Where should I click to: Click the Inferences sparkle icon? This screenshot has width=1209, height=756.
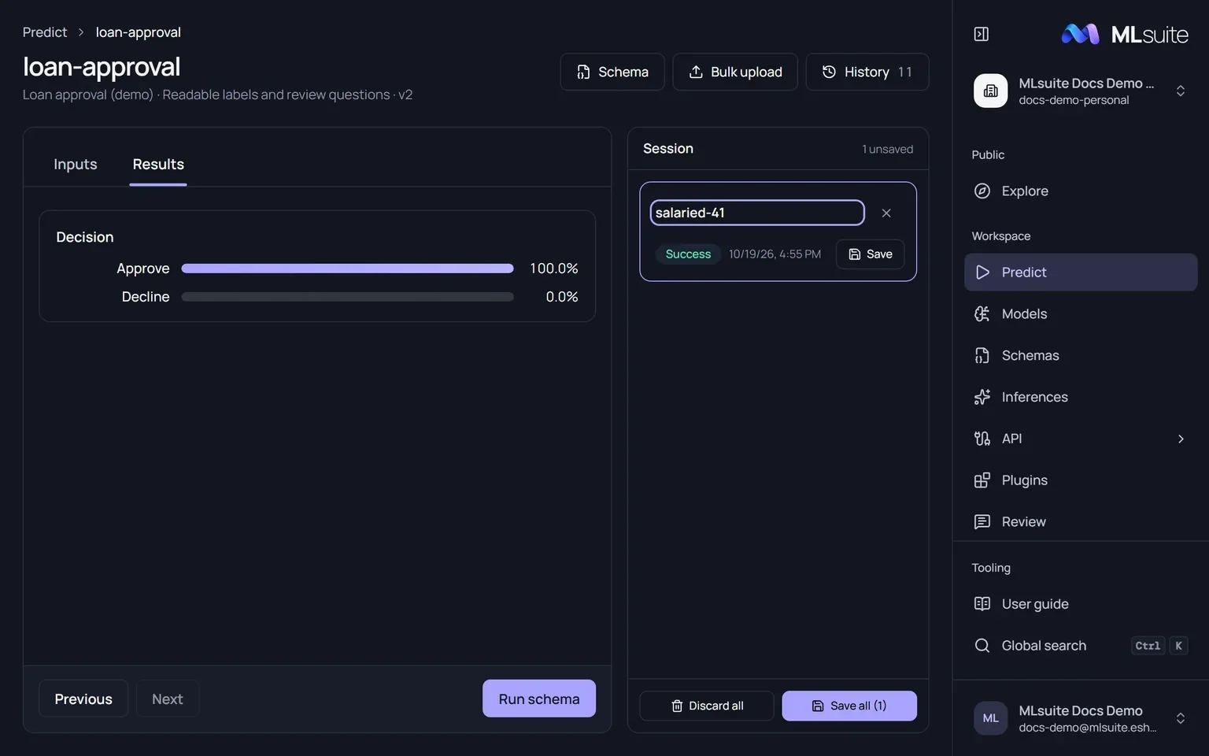click(982, 397)
